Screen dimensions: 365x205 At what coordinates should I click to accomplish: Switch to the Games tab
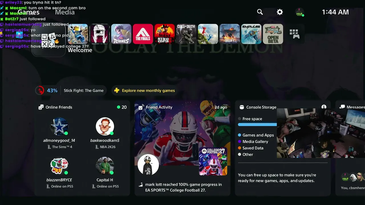pyautogui.click(x=29, y=12)
